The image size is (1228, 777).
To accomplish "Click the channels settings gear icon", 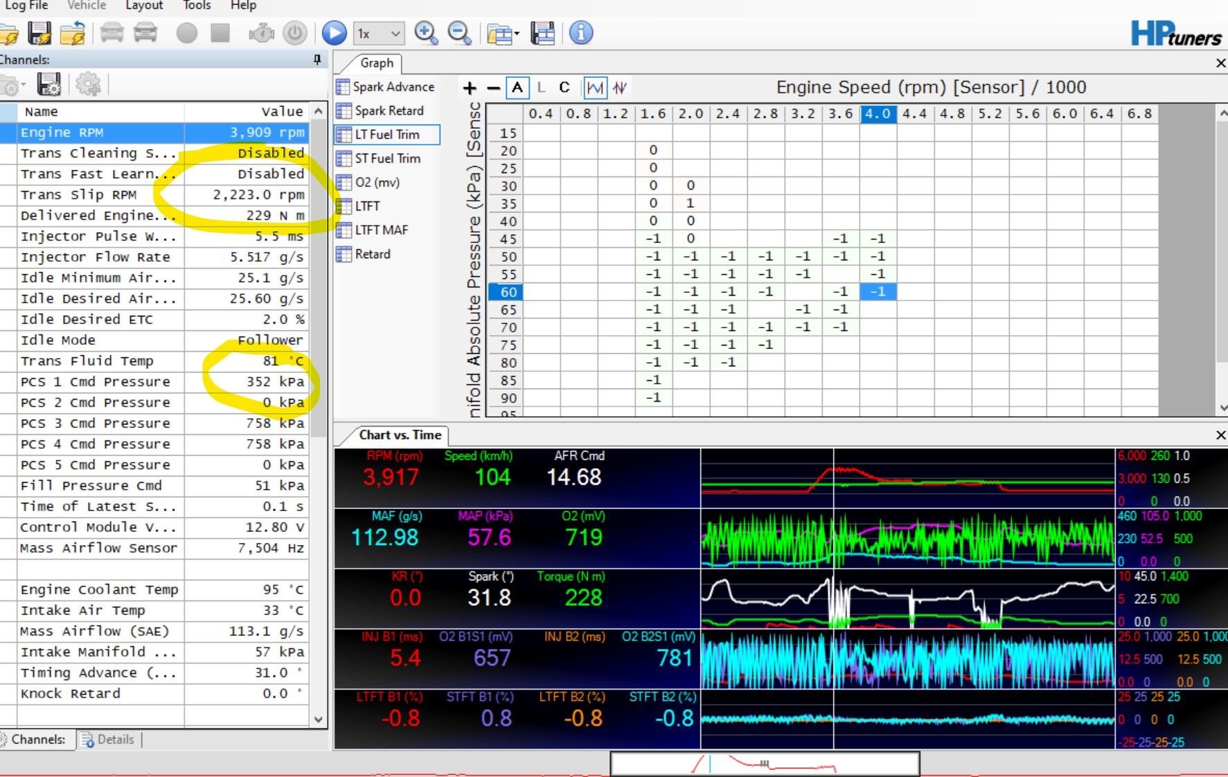I will click(88, 84).
